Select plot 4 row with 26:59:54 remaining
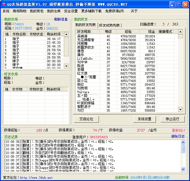 [33, 50]
